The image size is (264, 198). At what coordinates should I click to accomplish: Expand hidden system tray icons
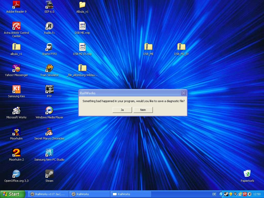click(221, 194)
